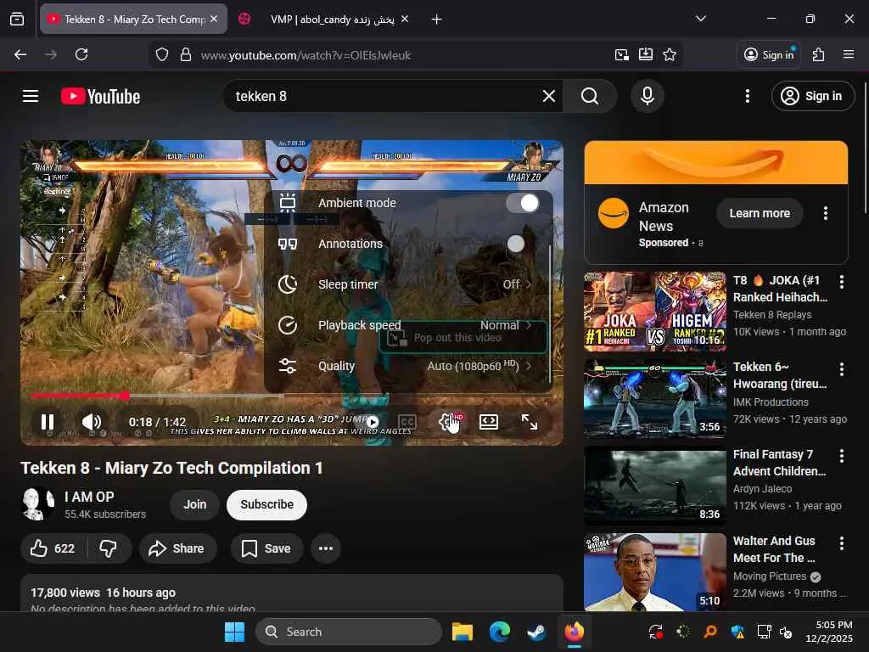View site security padlock info
The height and width of the screenshot is (652, 869).
click(186, 55)
